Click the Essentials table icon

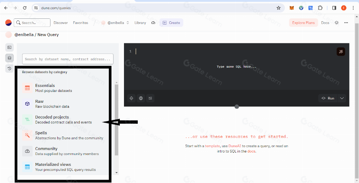coord(27,88)
